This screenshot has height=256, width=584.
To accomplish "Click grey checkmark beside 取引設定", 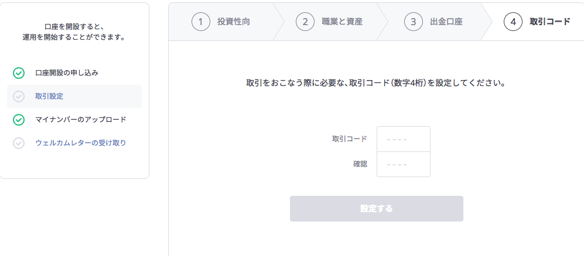I will coord(19,96).
